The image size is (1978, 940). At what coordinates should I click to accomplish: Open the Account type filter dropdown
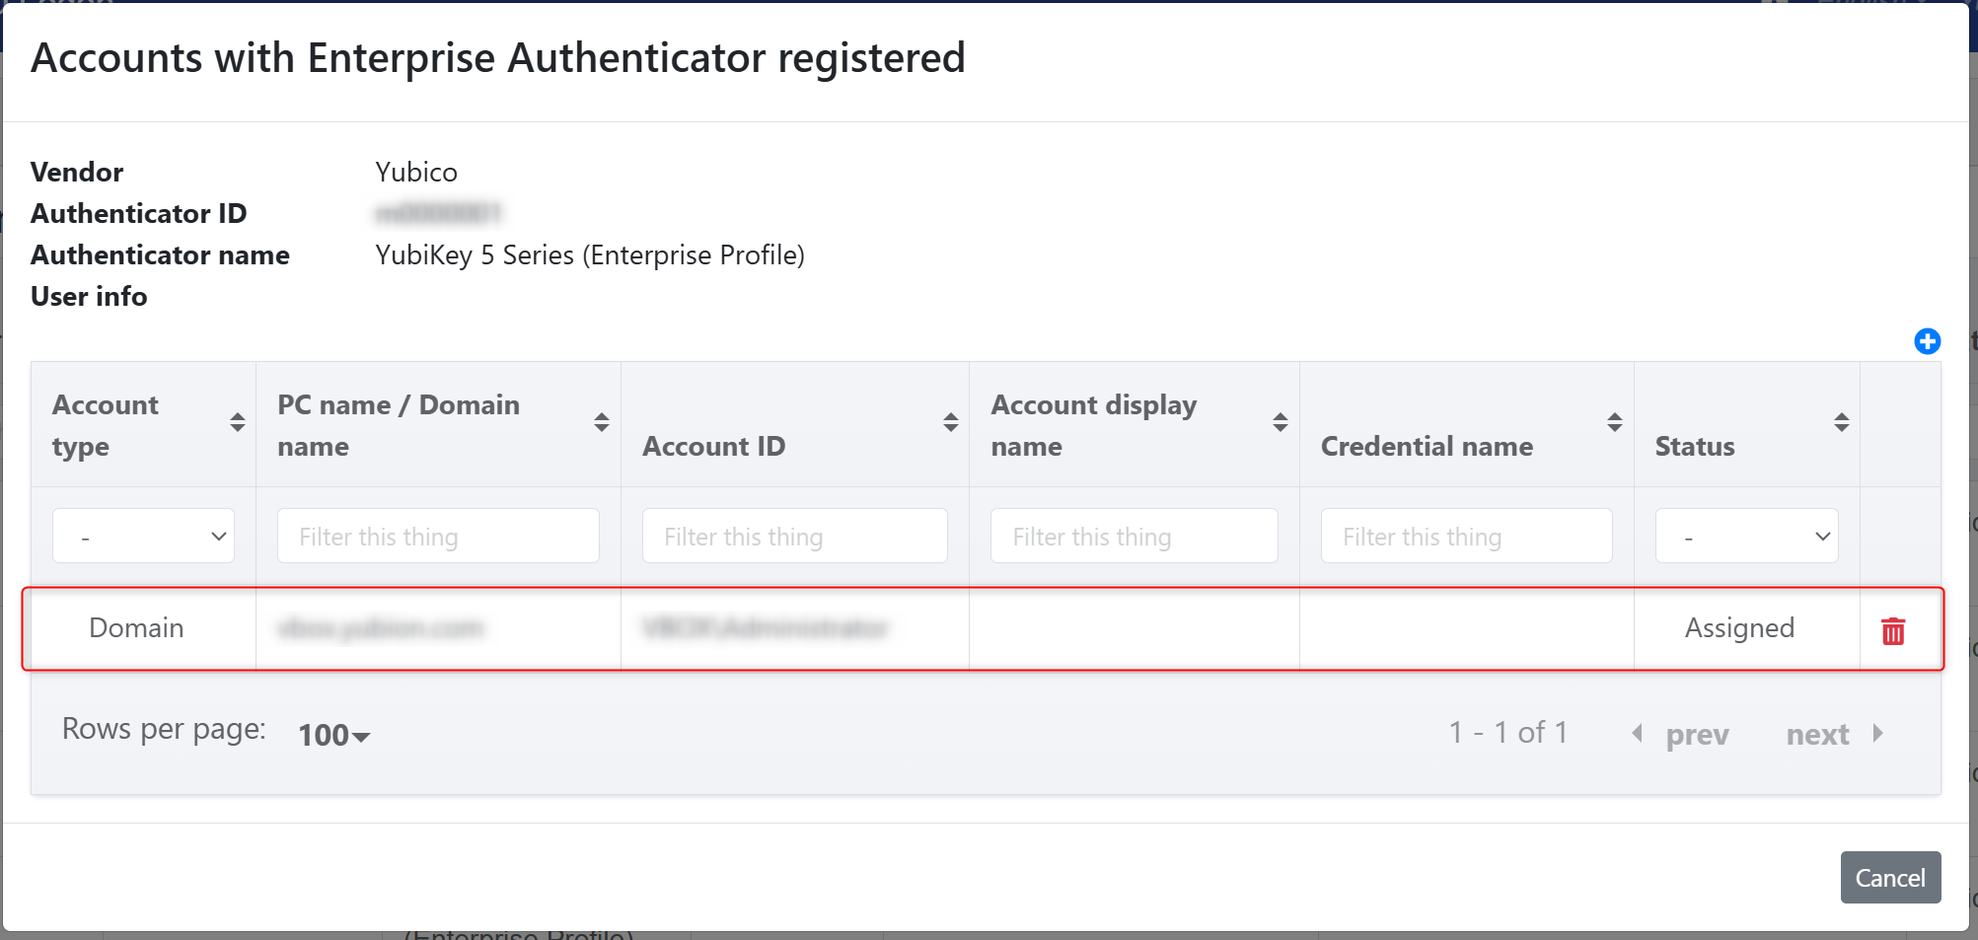143,536
